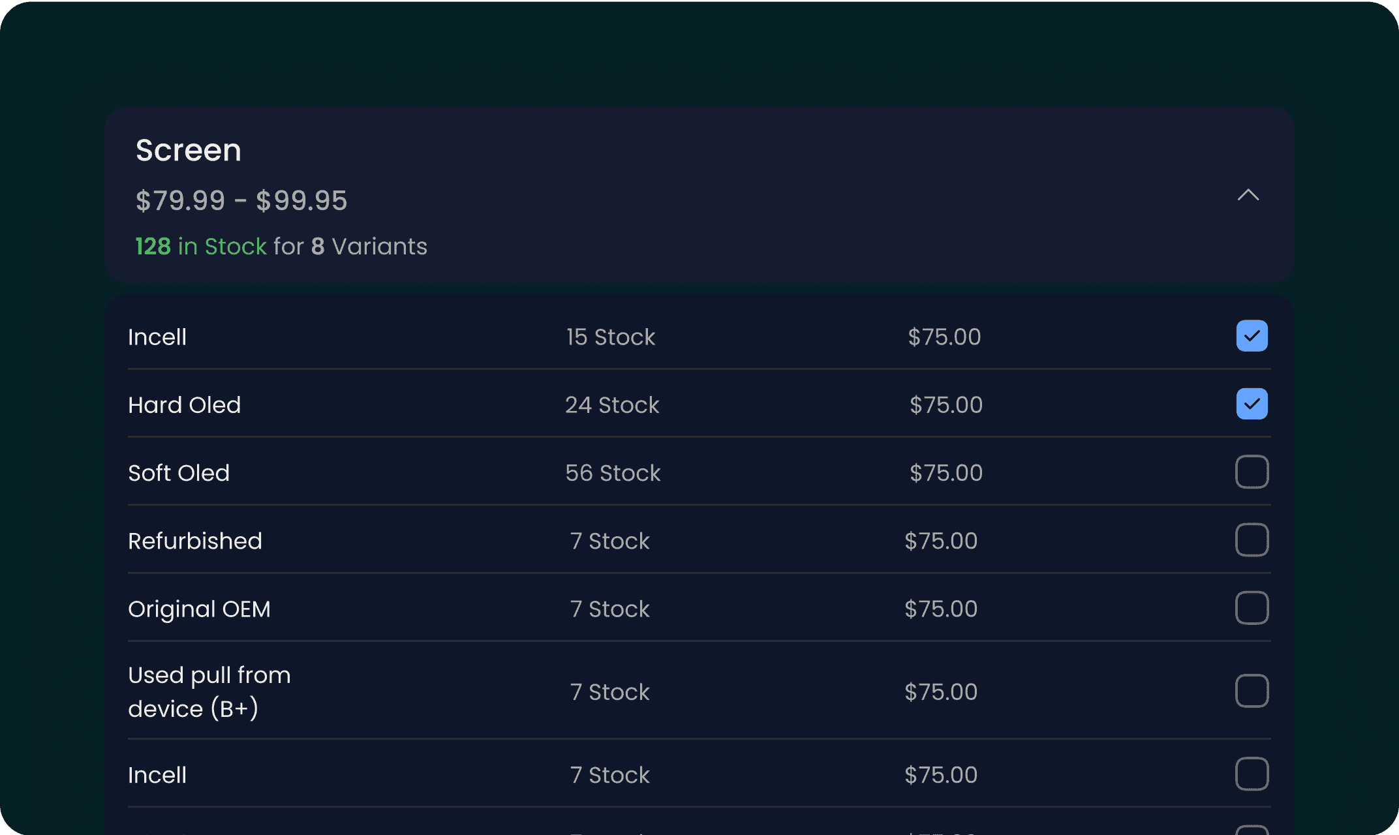Click the 56 Stock quantity text

click(612, 473)
